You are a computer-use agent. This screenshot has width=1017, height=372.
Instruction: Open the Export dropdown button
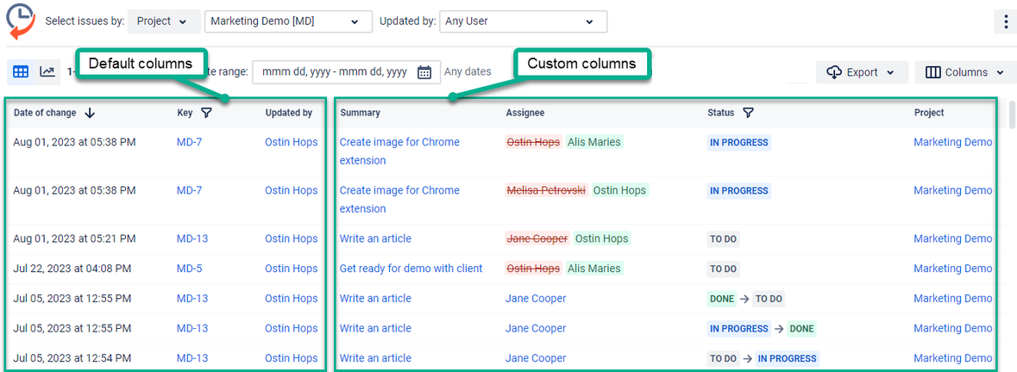[862, 72]
